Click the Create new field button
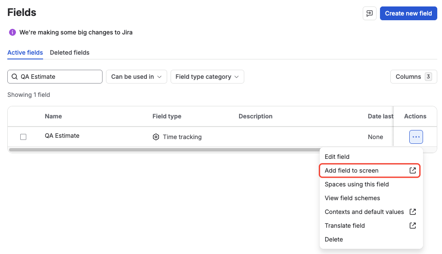 (408, 13)
